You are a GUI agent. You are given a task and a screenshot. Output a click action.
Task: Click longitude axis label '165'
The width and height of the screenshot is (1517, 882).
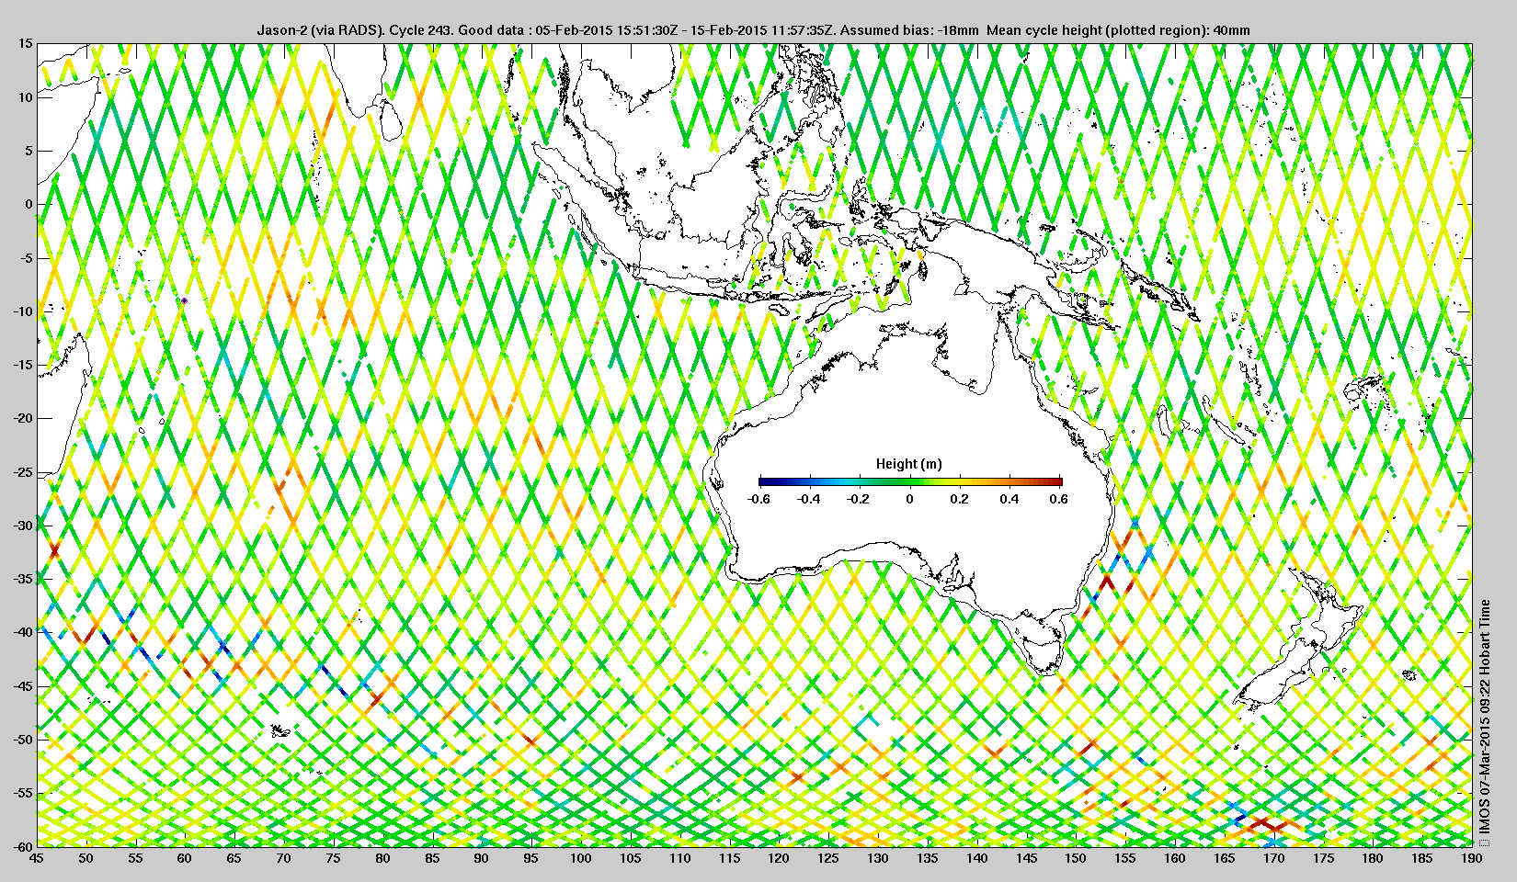(x=1225, y=859)
